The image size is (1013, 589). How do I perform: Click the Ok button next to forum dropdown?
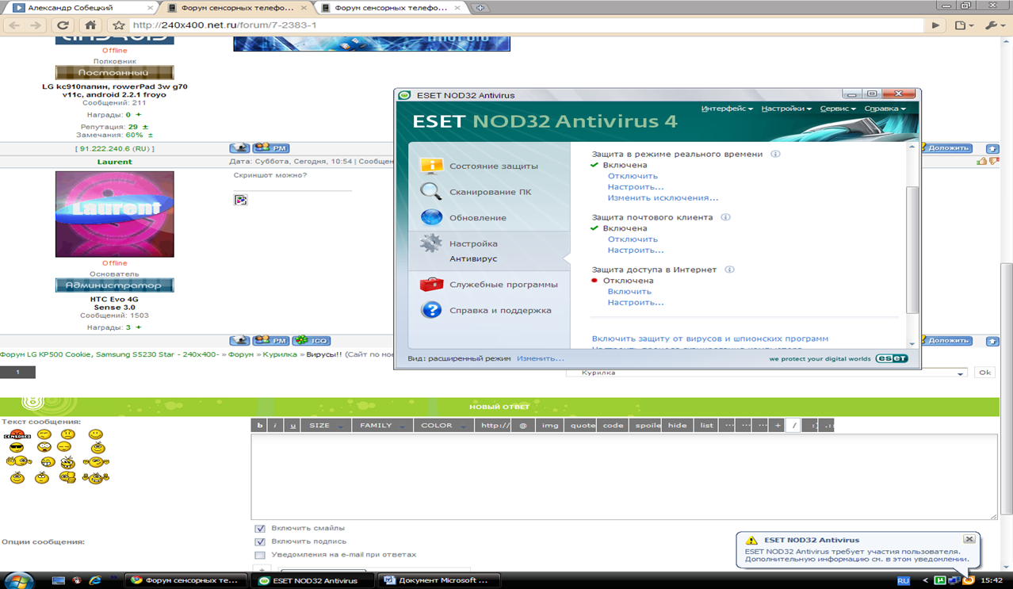984,373
